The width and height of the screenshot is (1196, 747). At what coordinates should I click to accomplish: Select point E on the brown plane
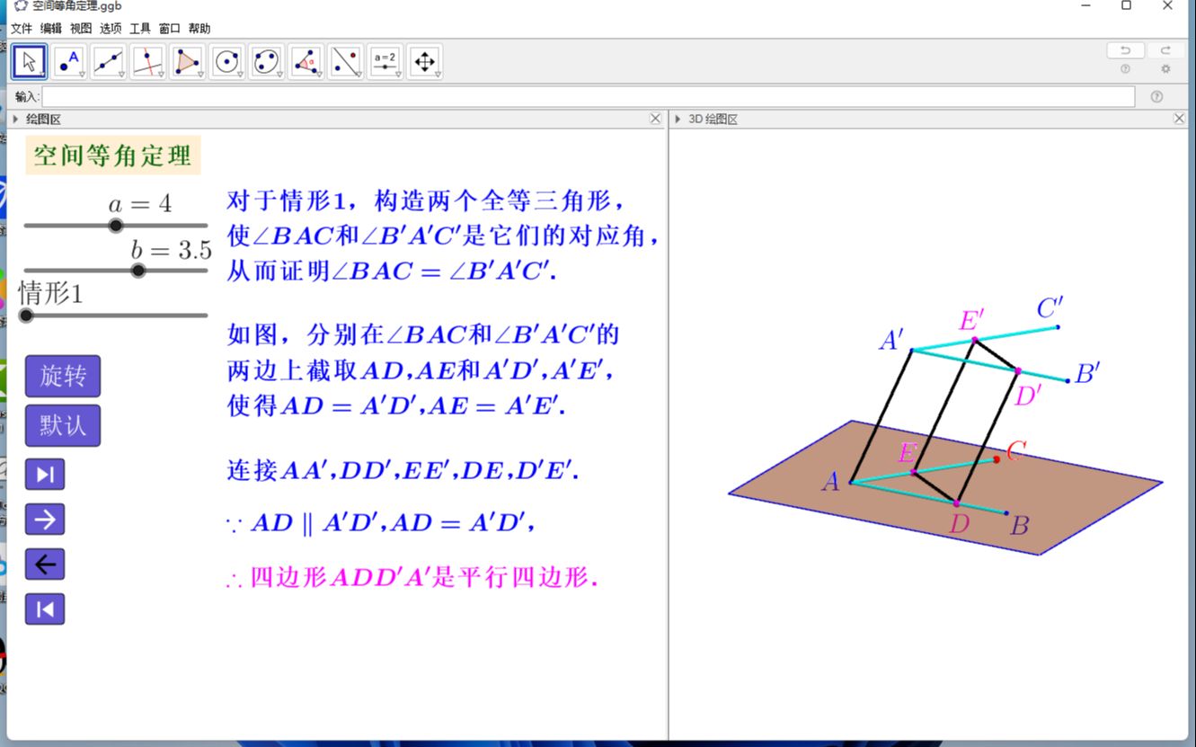tap(913, 472)
